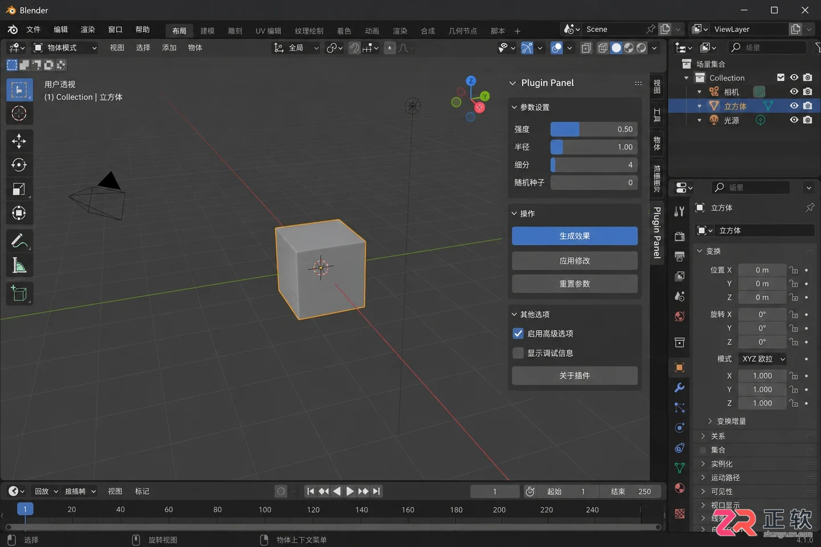The image size is (821, 547).
Task: Adjust the 半径 slider
Action: pyautogui.click(x=594, y=147)
